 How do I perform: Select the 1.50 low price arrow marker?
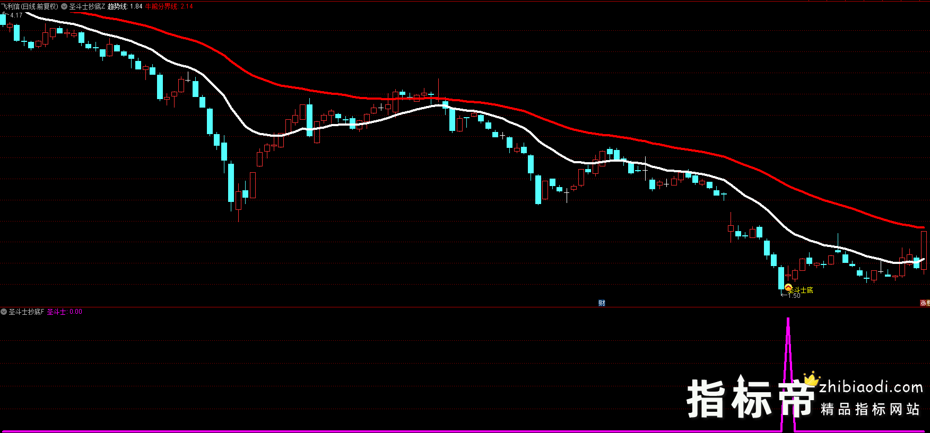[x=790, y=295]
